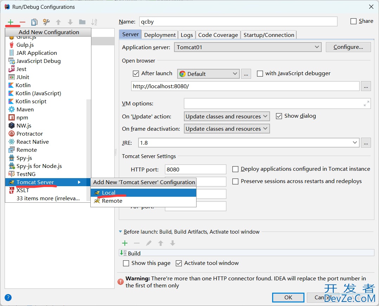Click the pencil Edit icon in Before launch
Viewport: 379px width, 306px height.
pos(149,243)
